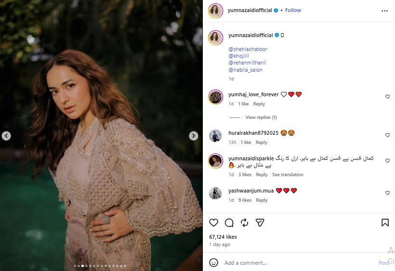Image resolution: width=395 pixels, height=271 pixels.
Task: Open yumnazaidiofficial header profile picture
Action: pos(215,10)
